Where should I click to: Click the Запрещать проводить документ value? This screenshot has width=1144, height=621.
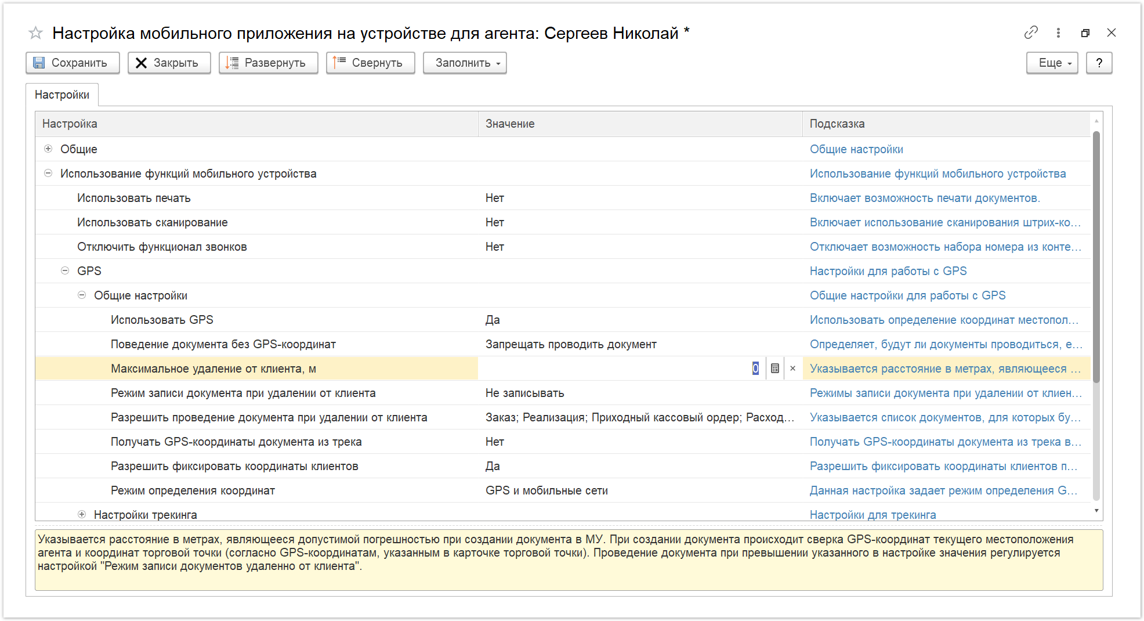[571, 344]
